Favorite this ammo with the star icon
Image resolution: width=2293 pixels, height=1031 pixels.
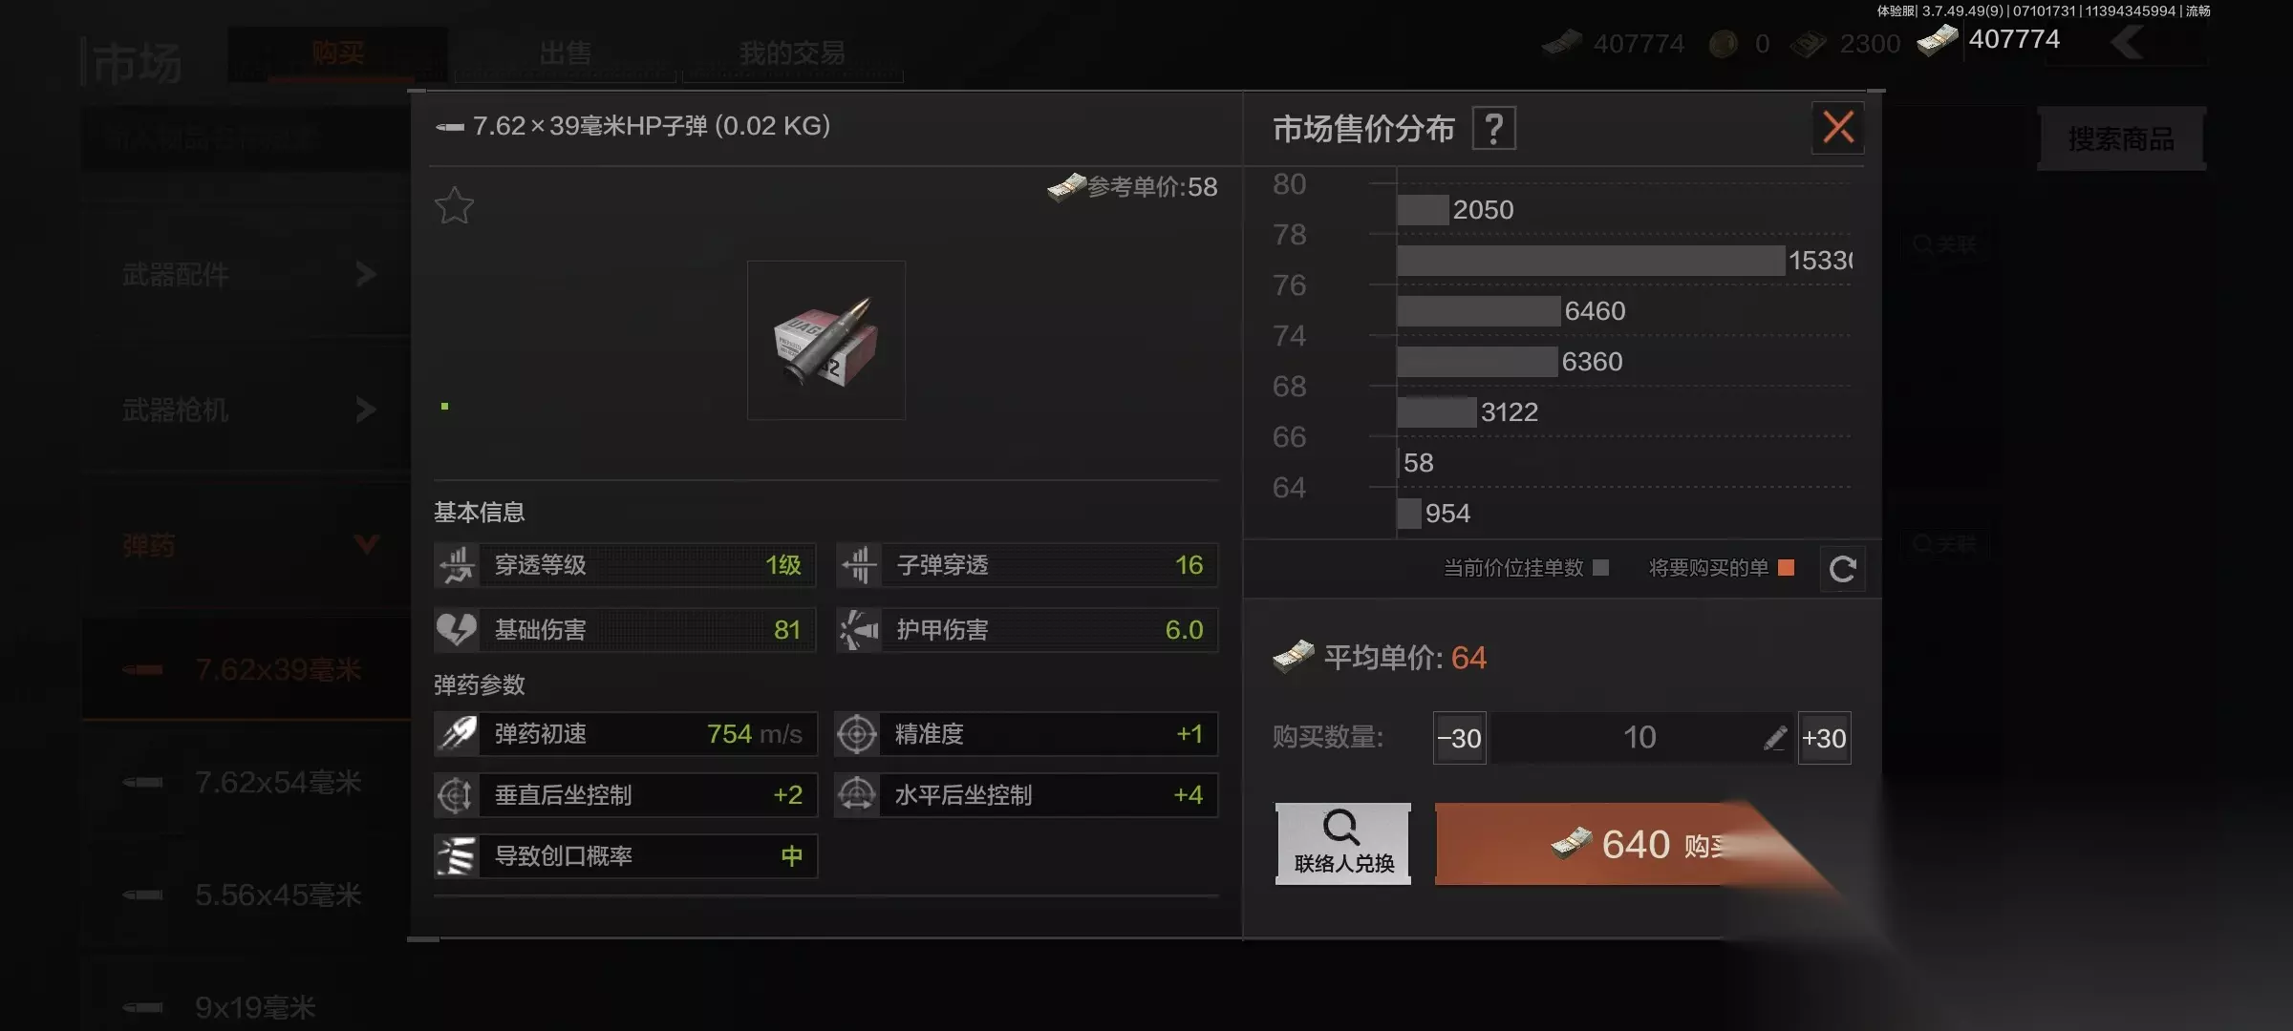[454, 205]
